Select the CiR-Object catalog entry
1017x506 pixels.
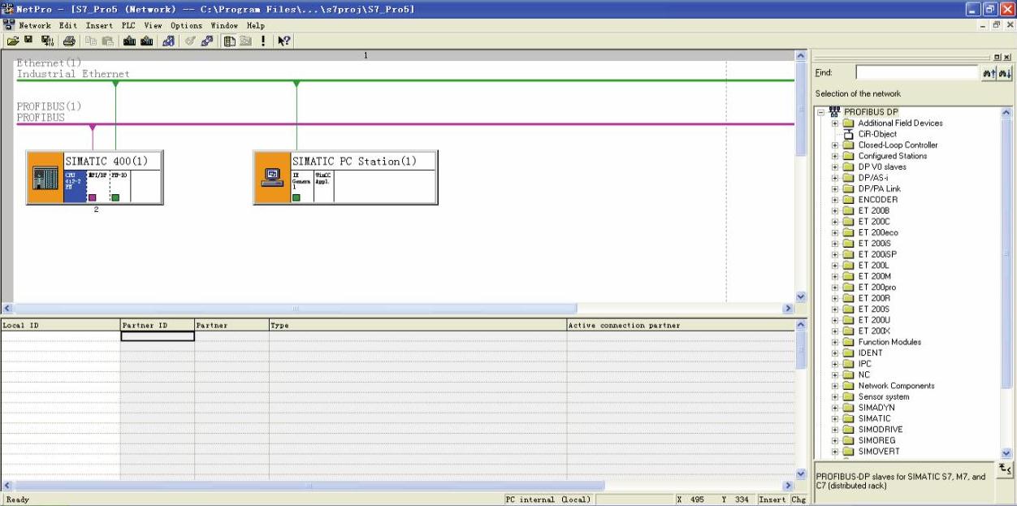pos(876,134)
